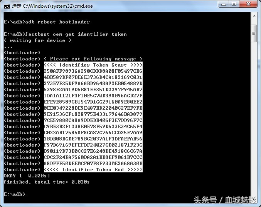This screenshot has width=261, height=207.
Task: Click token line starting with EFE9E8589CB1
Action: [x=93, y=102]
